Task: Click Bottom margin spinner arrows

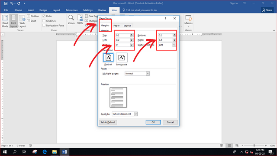Action: click(174, 35)
